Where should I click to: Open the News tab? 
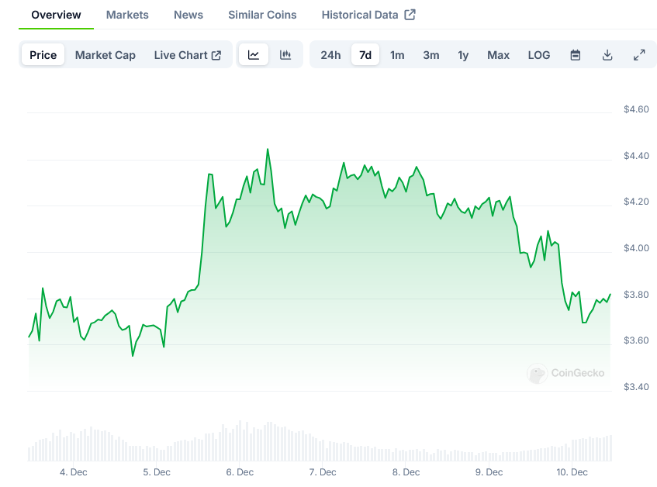[x=188, y=15]
